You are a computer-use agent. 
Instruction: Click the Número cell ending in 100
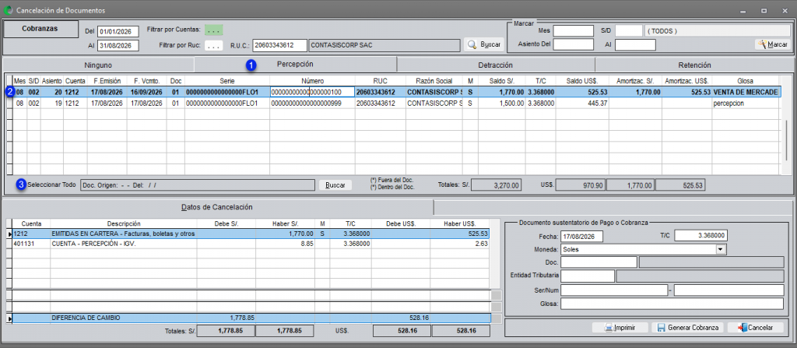pyautogui.click(x=312, y=92)
